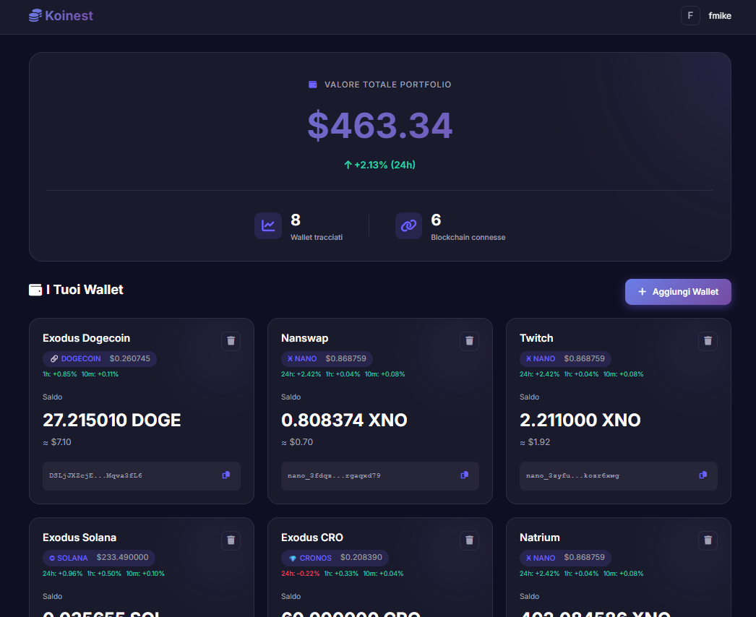Click the SOLANA price badge
The height and width of the screenshot is (617, 756).
99,558
